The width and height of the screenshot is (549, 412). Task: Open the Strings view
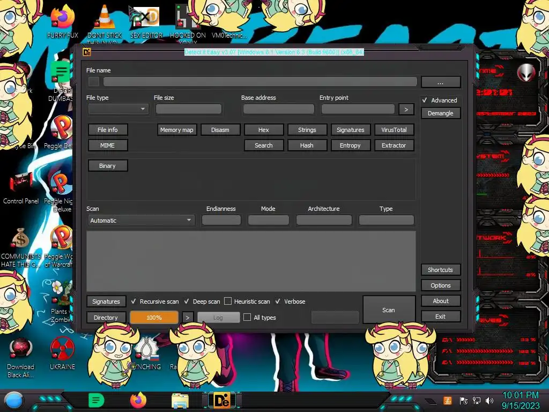[307, 130]
